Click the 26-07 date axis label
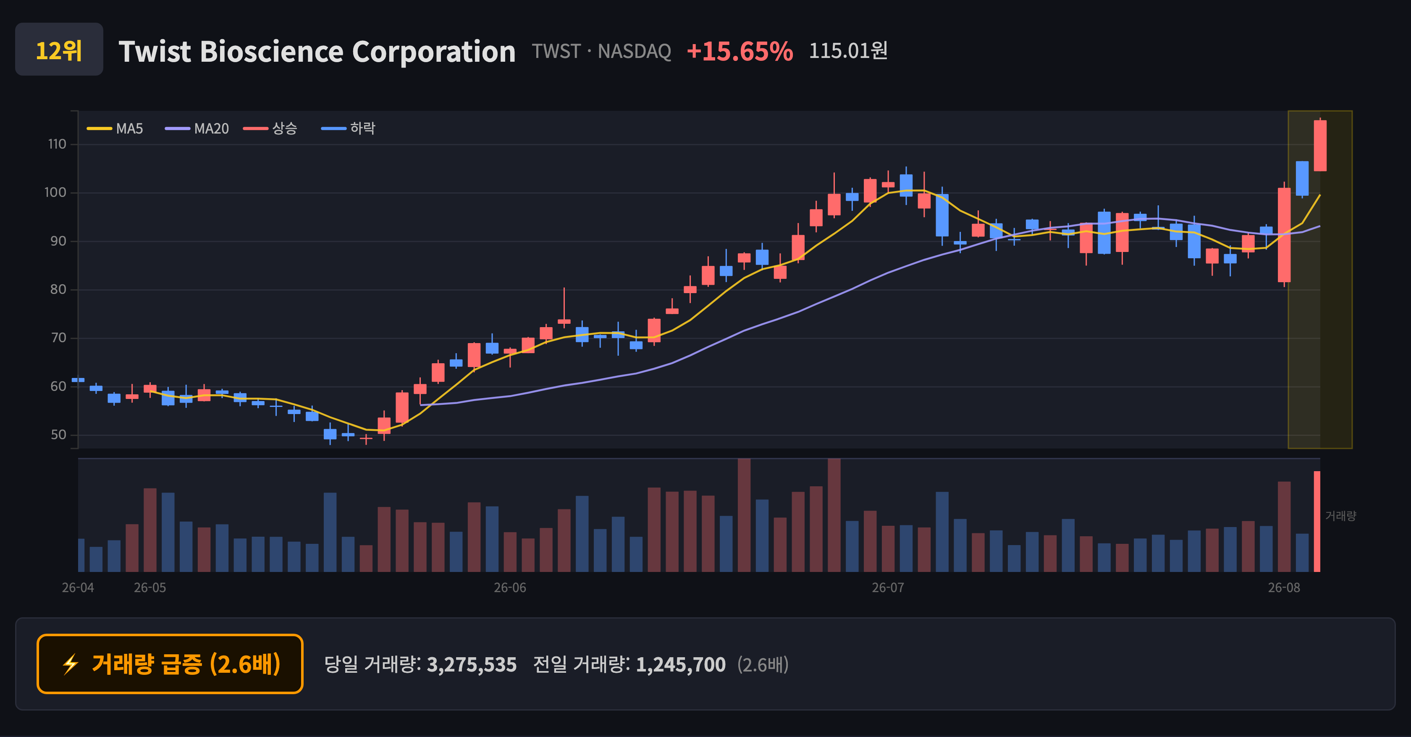 pos(888,588)
